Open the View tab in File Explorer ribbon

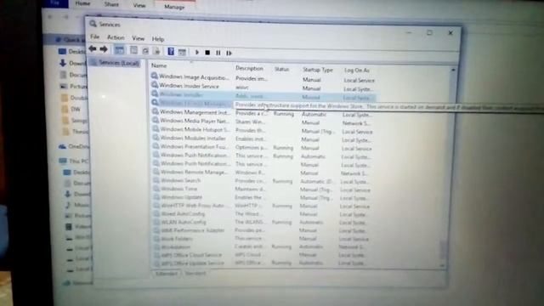139,5
